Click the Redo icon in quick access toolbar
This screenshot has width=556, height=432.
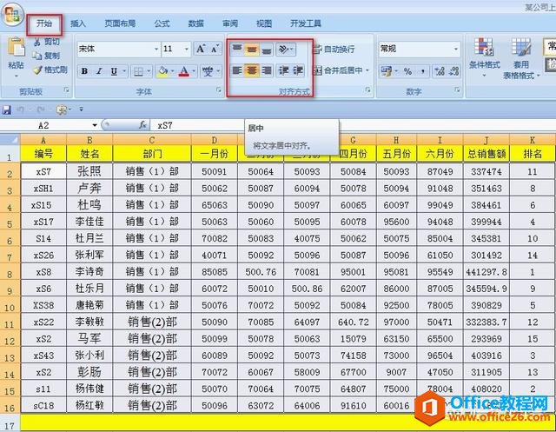(41, 110)
